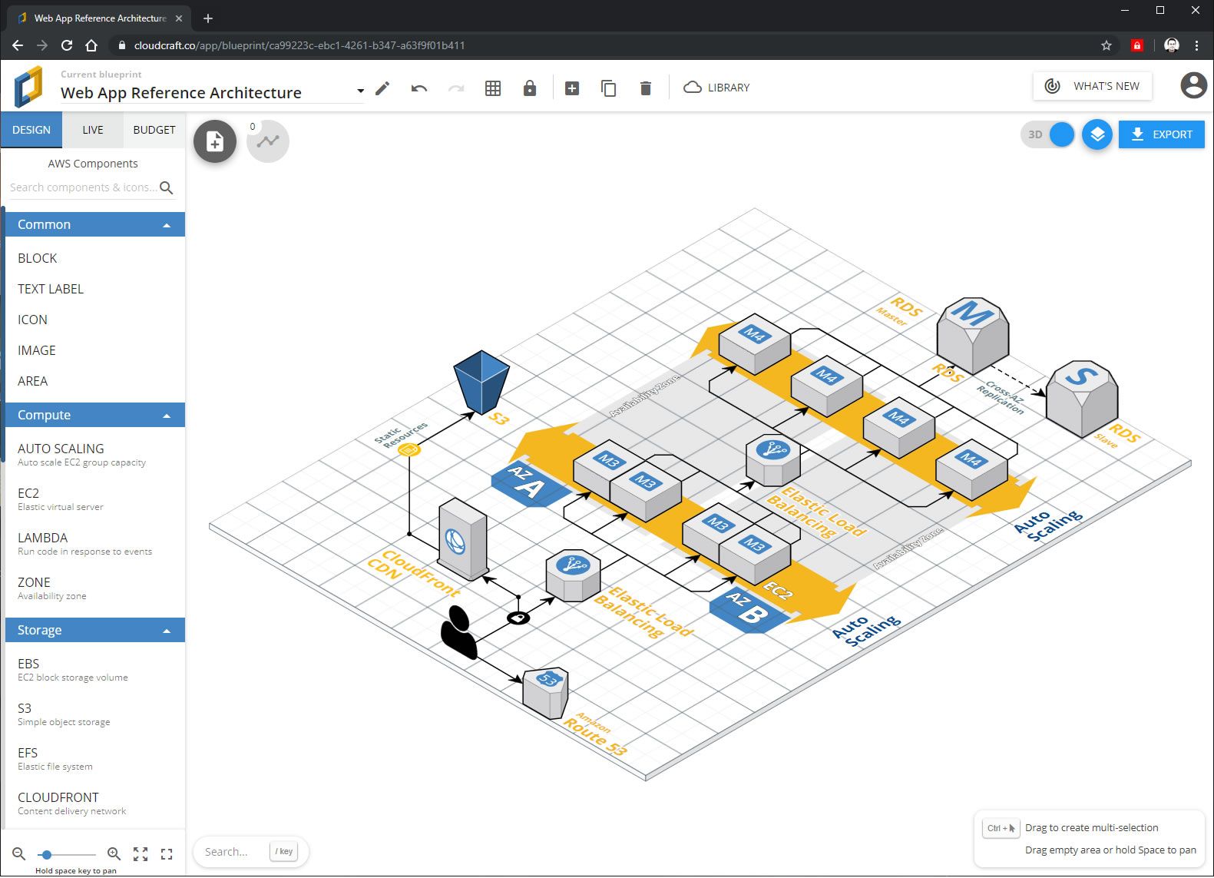This screenshot has width=1214, height=878.
Task: Click the padlock lock icon
Action: (530, 88)
